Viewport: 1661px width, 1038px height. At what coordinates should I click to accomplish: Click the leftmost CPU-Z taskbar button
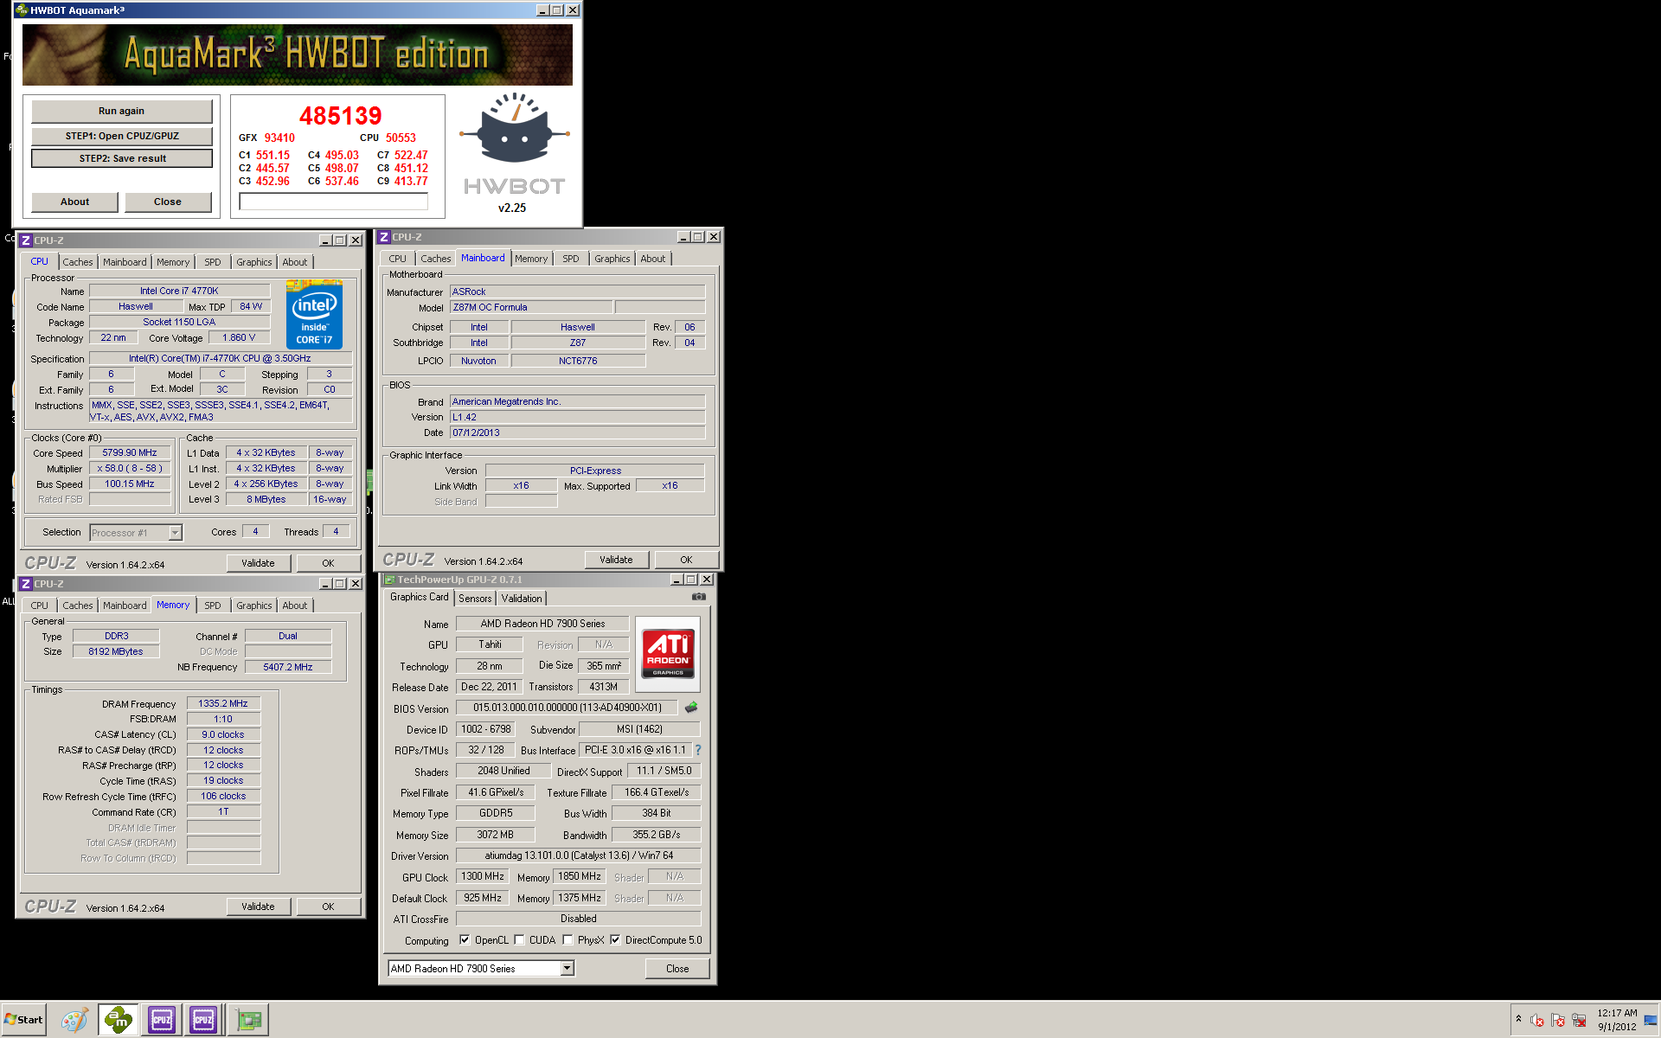tap(162, 1020)
